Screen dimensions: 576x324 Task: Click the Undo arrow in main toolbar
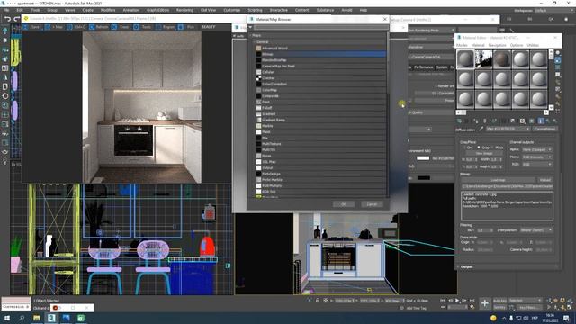7,19
